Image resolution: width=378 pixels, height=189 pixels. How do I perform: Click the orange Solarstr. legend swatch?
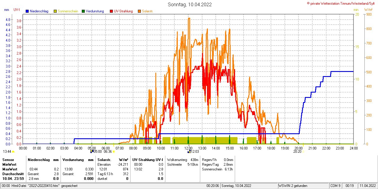pyautogui.click(x=139, y=11)
